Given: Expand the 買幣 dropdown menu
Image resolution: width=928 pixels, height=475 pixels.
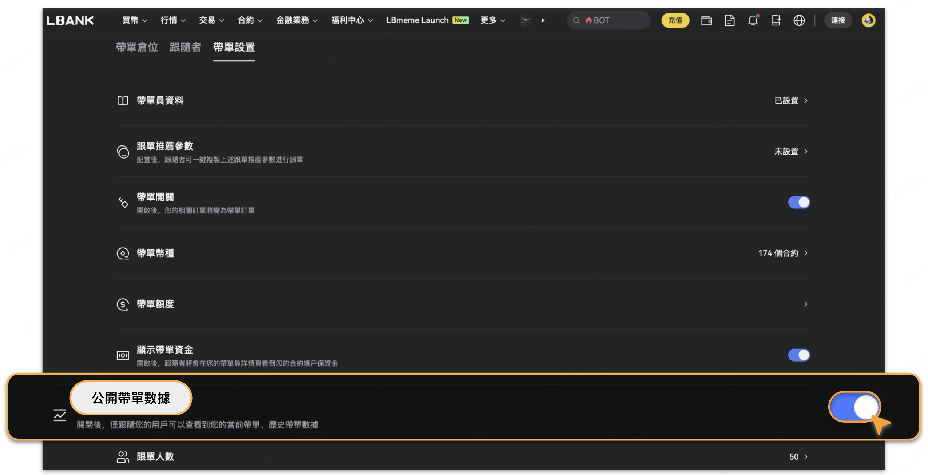Looking at the screenshot, I should click(134, 20).
